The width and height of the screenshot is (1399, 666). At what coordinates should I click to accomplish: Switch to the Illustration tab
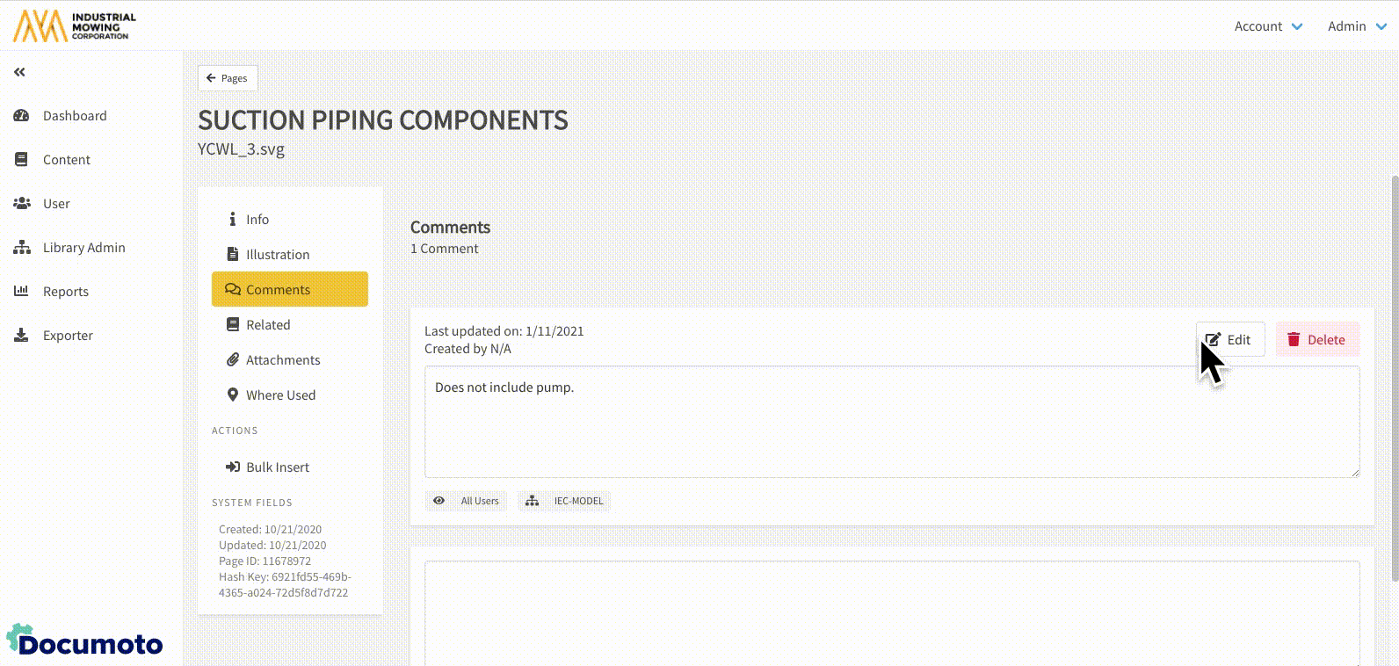[x=278, y=255]
